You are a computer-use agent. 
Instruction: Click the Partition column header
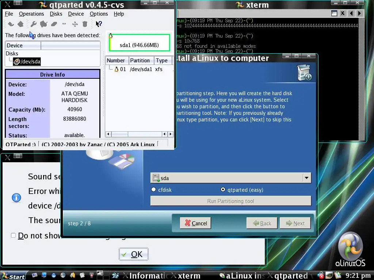141,61
